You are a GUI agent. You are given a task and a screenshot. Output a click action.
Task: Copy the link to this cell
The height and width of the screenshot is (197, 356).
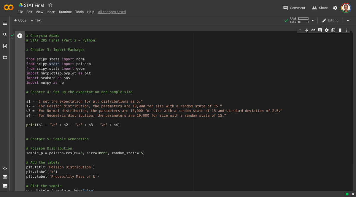pyautogui.click(x=313, y=30)
